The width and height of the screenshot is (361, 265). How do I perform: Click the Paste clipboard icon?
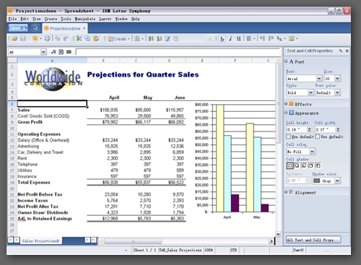pos(96,38)
